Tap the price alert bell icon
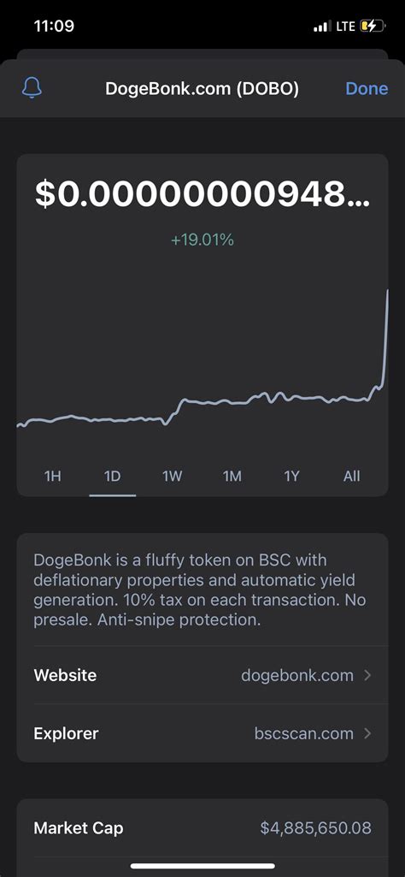Viewport: 405px width, 877px height. click(32, 88)
